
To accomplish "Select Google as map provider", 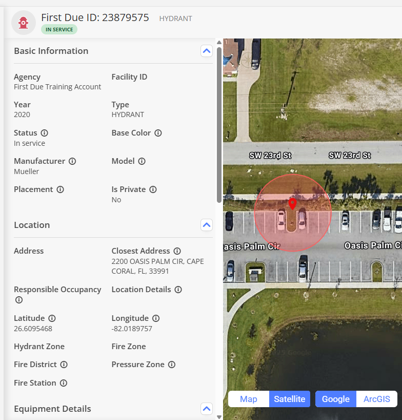I will pos(336,399).
